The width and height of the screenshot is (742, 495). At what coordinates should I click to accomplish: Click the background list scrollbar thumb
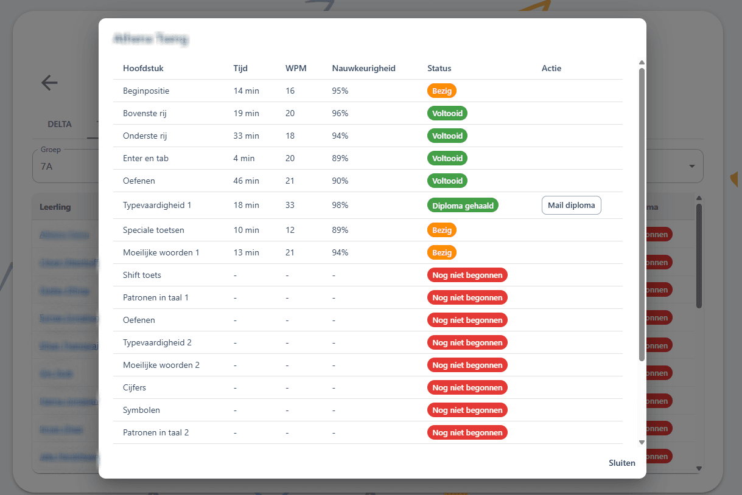pos(699,255)
